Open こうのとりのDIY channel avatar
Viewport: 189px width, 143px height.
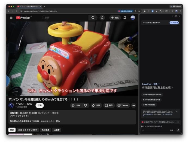11,105
